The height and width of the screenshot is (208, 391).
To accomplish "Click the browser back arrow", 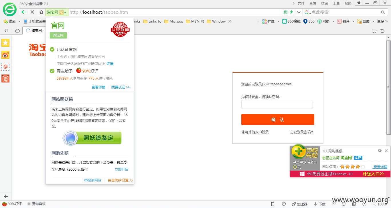I will (x=23, y=12).
